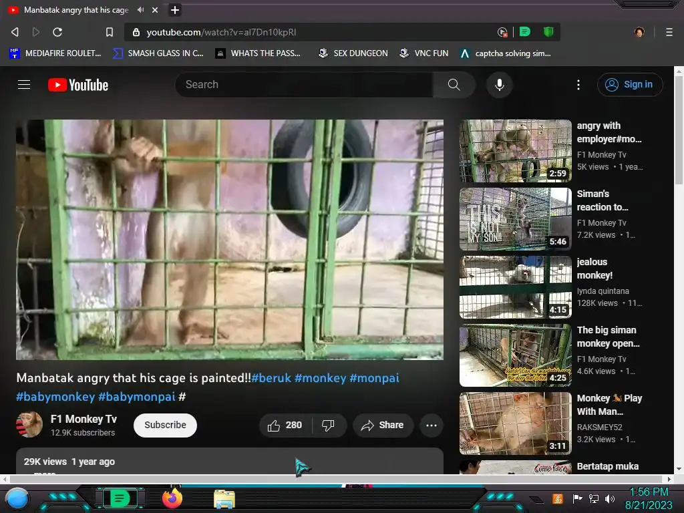The image size is (684, 513).
Task: Click the green shield extension icon
Action: (x=548, y=32)
